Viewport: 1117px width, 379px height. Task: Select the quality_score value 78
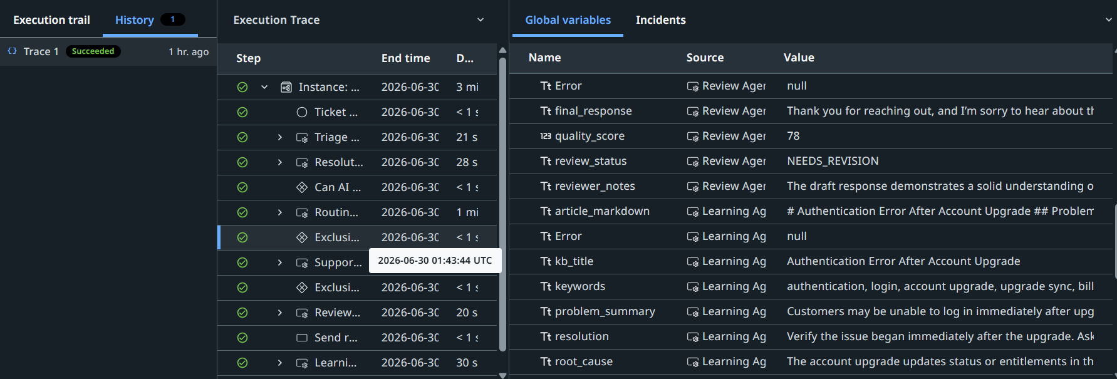point(793,136)
